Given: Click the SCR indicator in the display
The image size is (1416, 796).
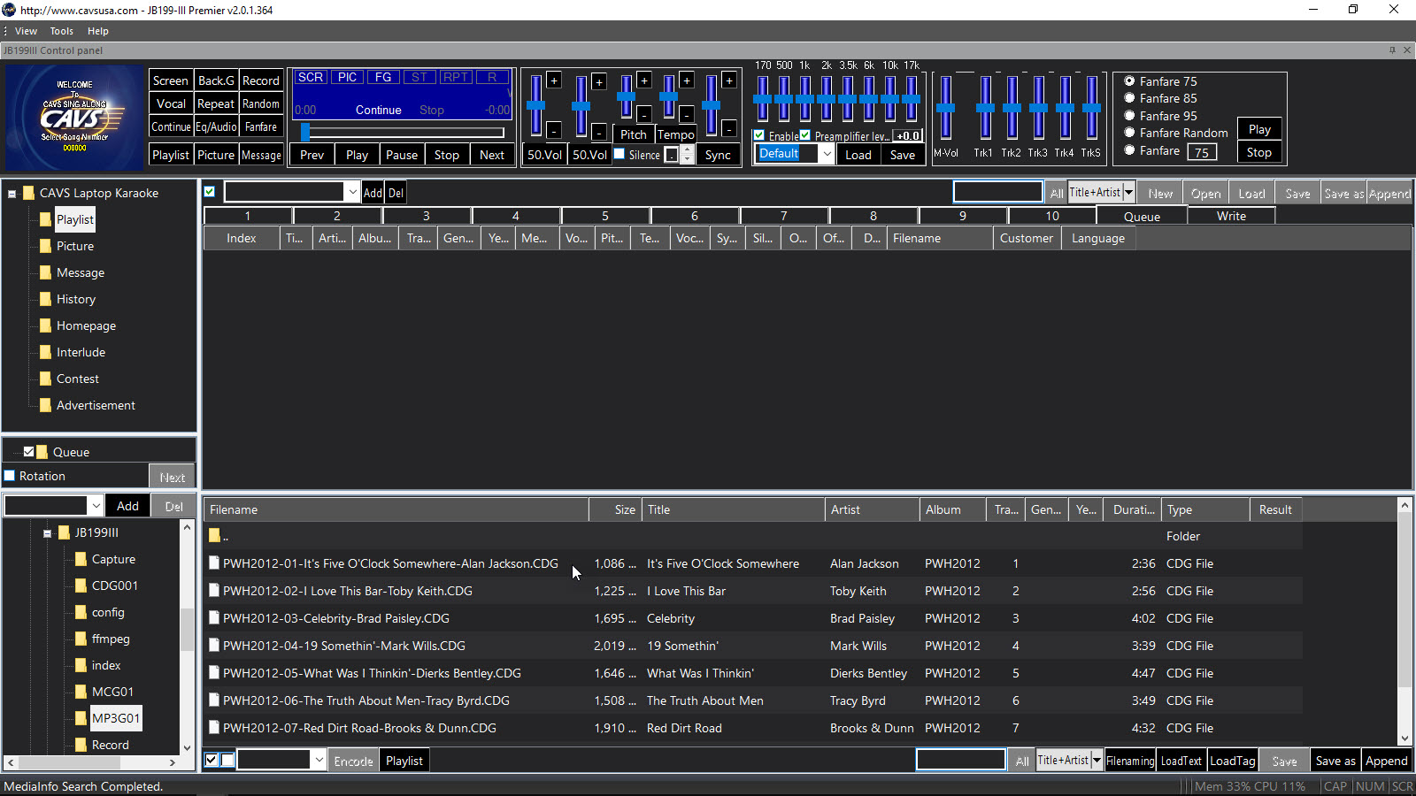Looking at the screenshot, I should (x=311, y=78).
